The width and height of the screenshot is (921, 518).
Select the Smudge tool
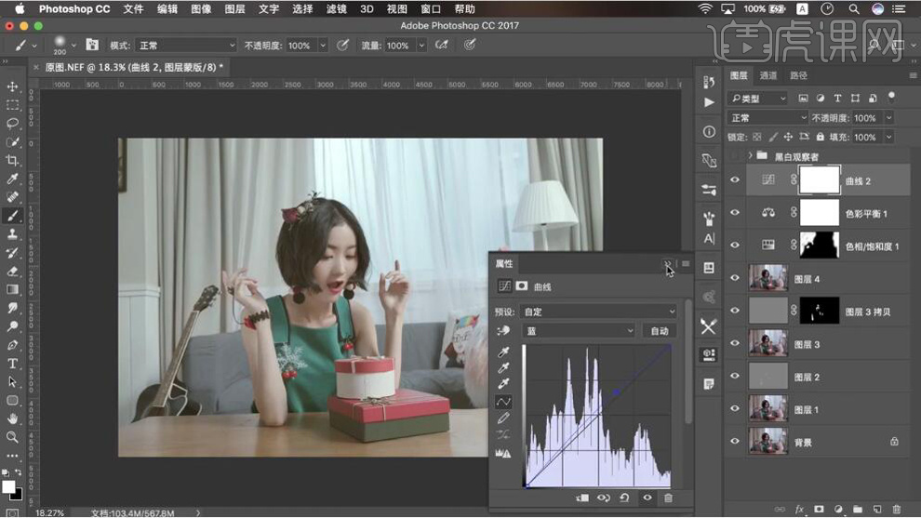pyautogui.click(x=12, y=308)
